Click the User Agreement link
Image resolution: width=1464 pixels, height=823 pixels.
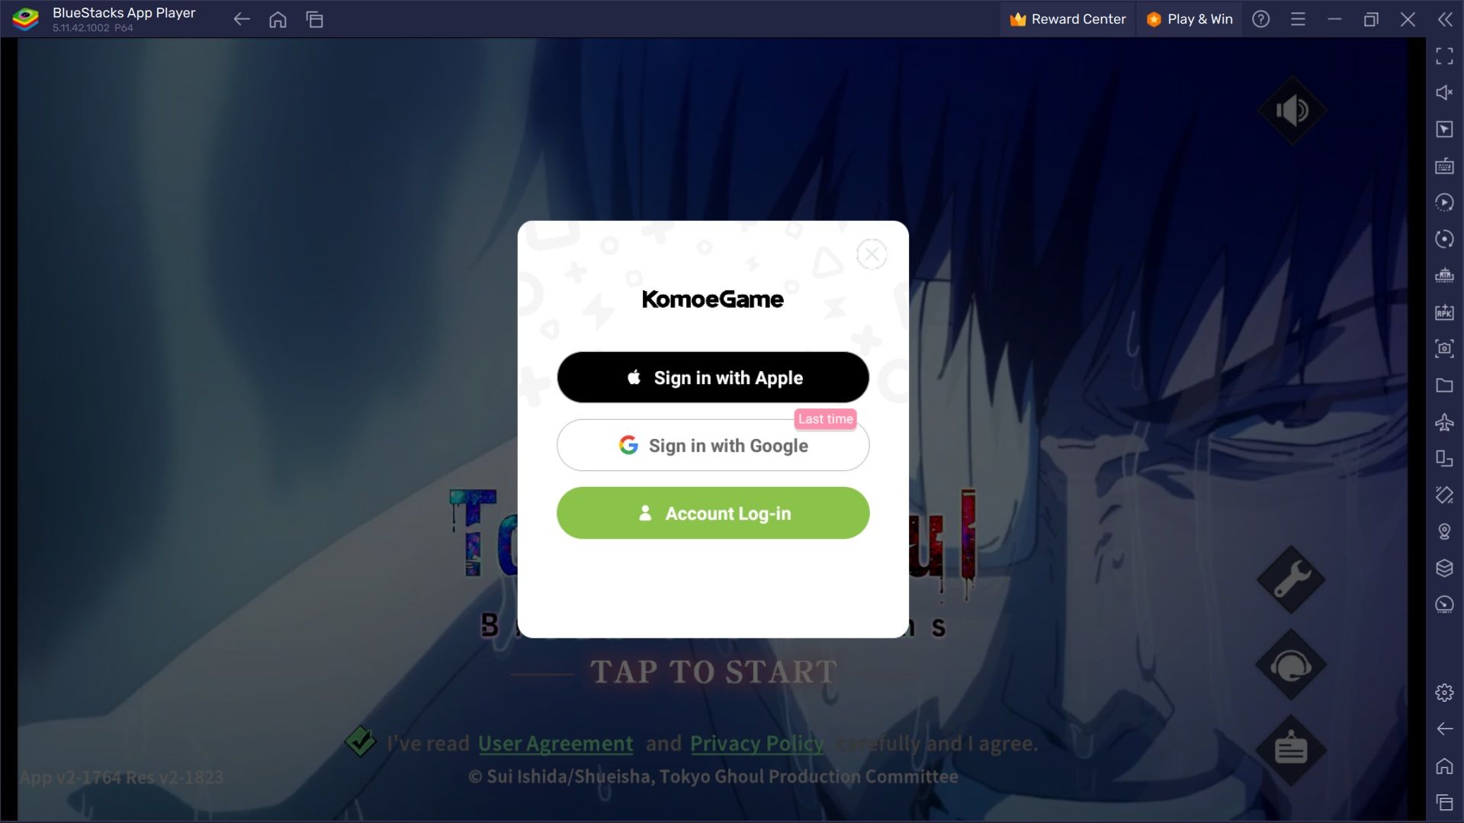(x=555, y=744)
